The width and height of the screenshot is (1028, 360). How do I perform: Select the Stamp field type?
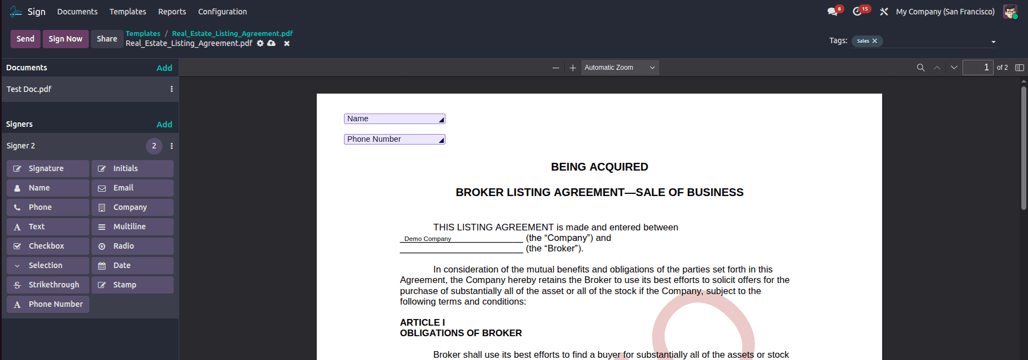[133, 285]
